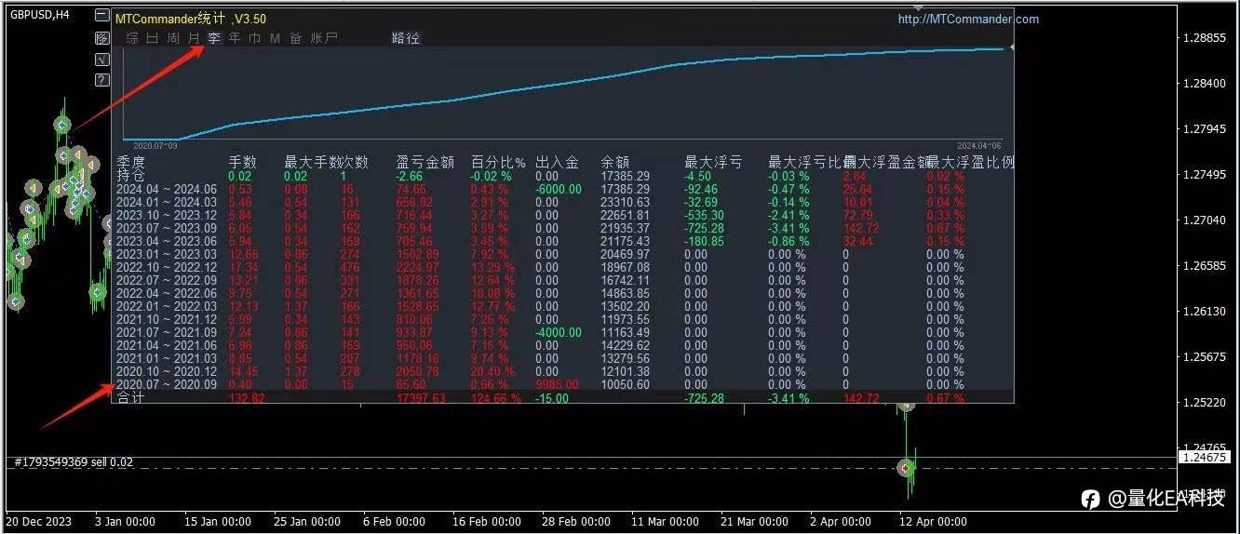
Task: Select the 2022.01 ~ 2022.03 quarter row
Action: pos(561,306)
